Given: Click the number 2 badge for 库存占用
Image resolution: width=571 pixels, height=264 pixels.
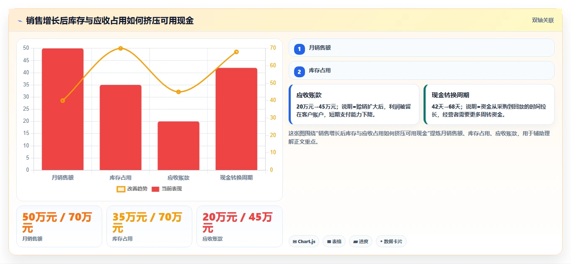Looking at the screenshot, I should 299,72.
